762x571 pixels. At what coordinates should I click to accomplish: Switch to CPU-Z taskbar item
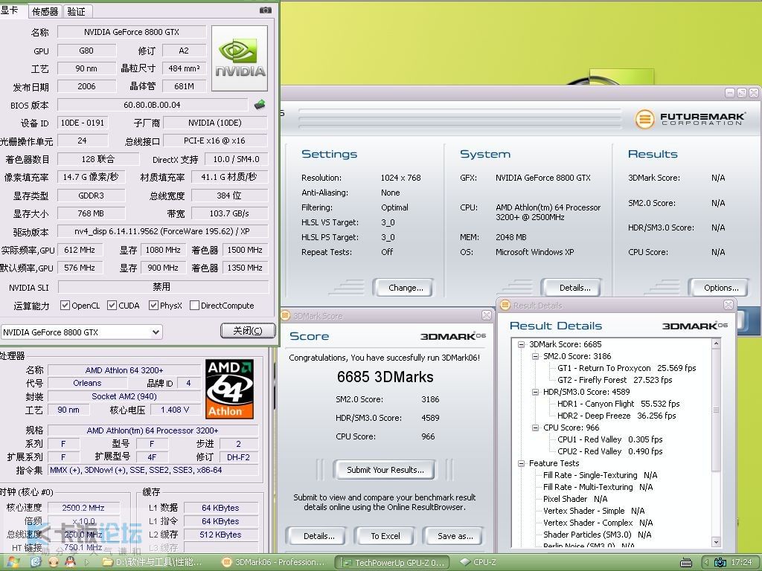point(478,562)
